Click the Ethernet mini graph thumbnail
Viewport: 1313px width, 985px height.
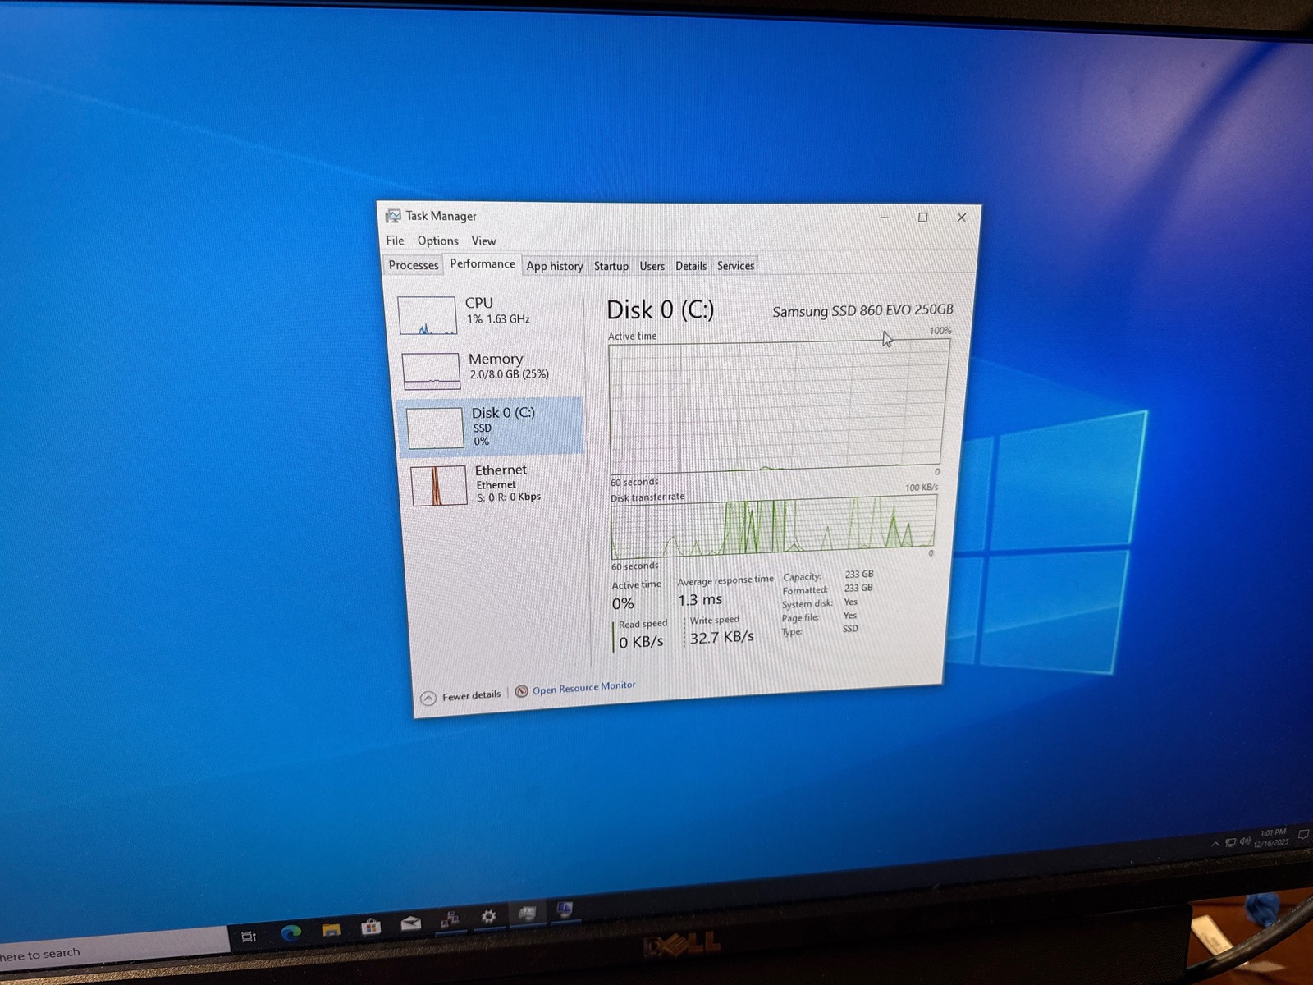coord(438,485)
